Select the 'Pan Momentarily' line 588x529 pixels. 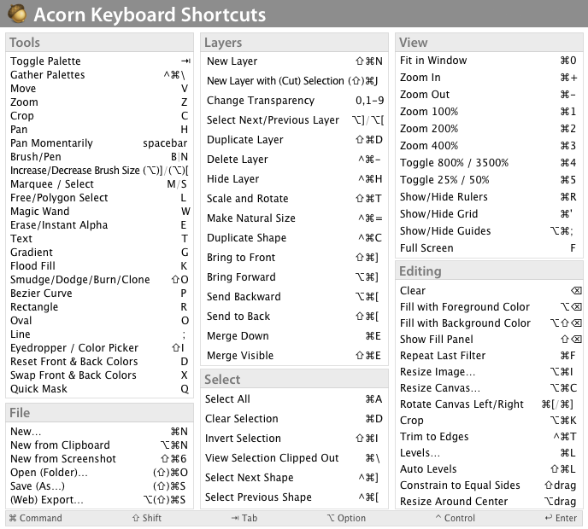tap(99, 143)
